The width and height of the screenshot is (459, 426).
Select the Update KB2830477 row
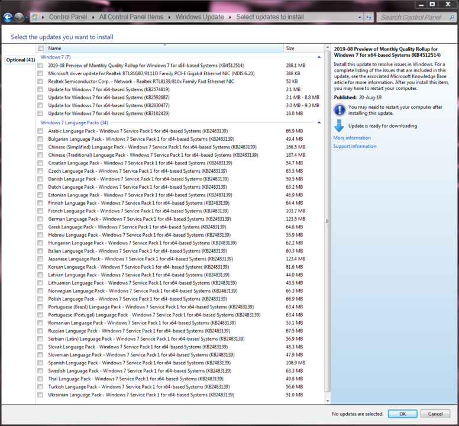coord(179,105)
